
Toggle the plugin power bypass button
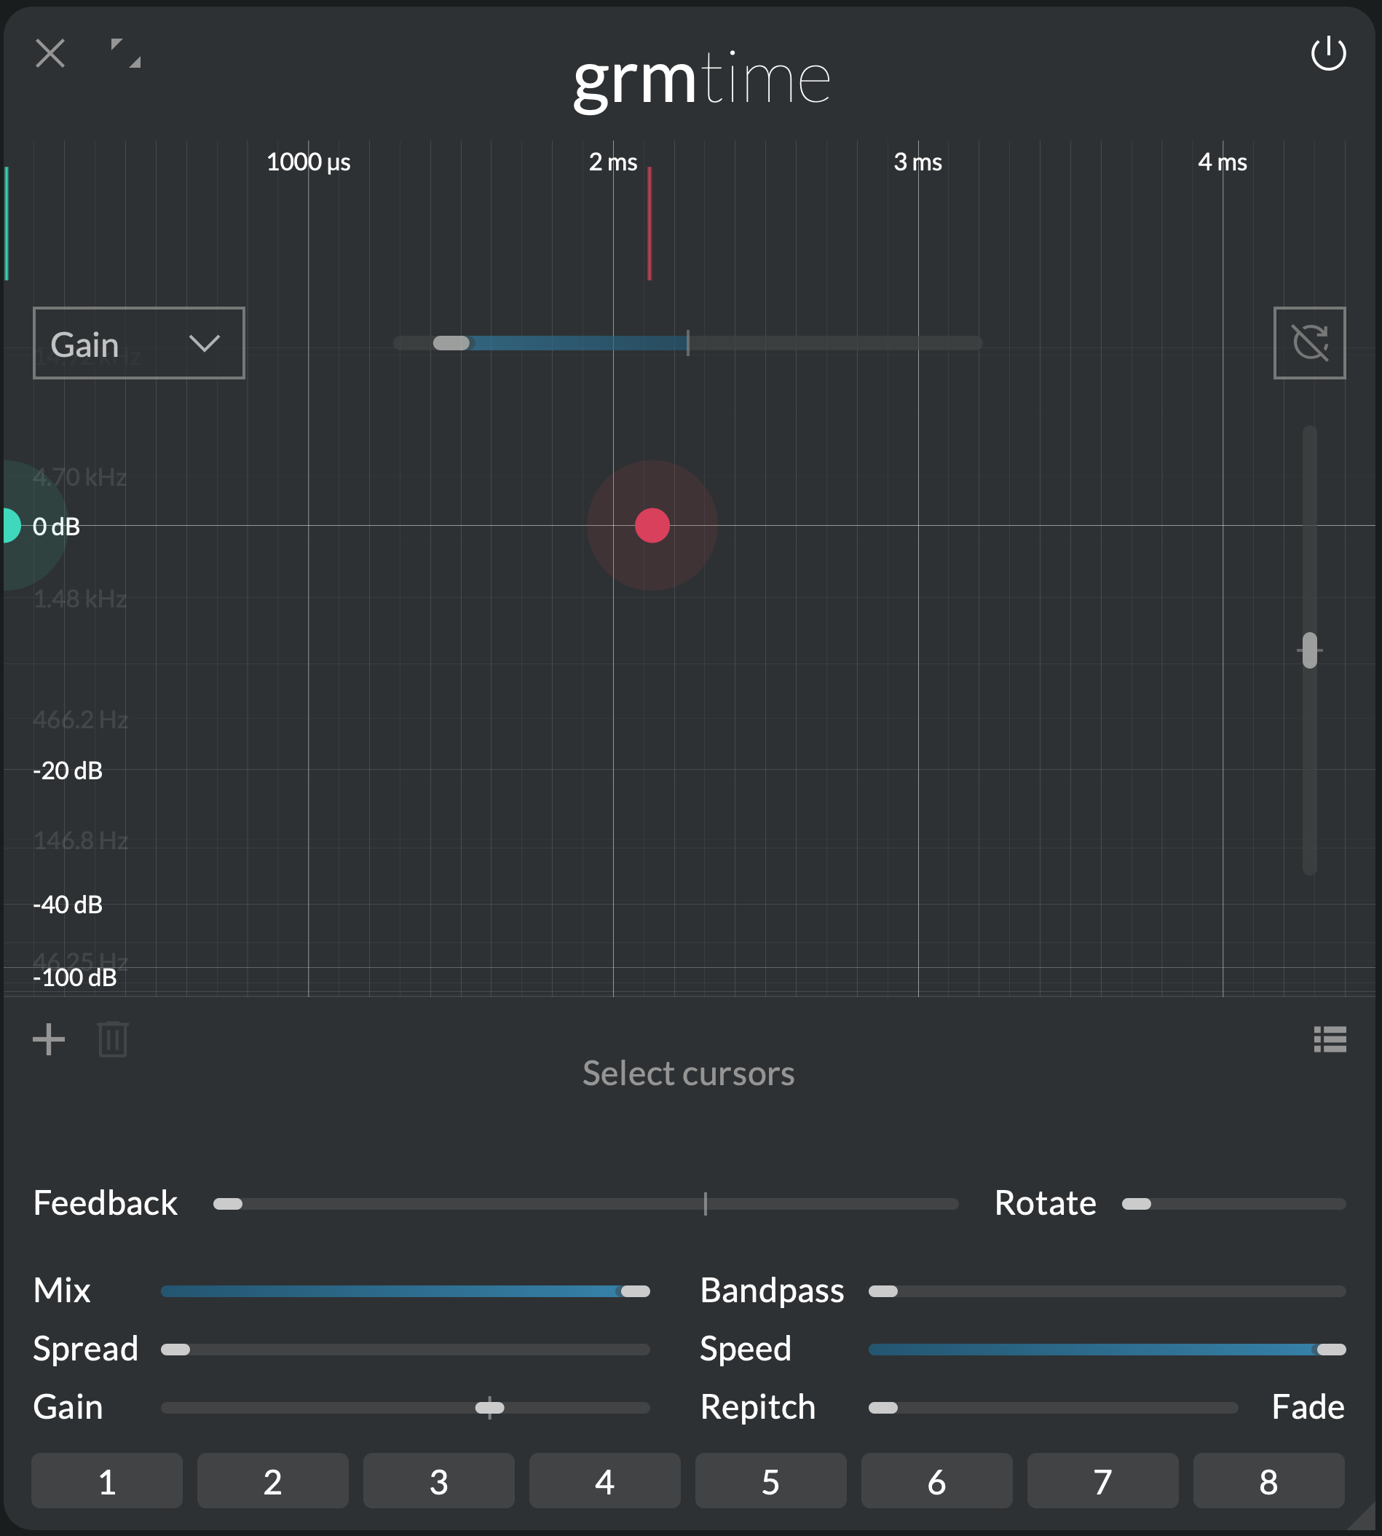pos(1328,53)
